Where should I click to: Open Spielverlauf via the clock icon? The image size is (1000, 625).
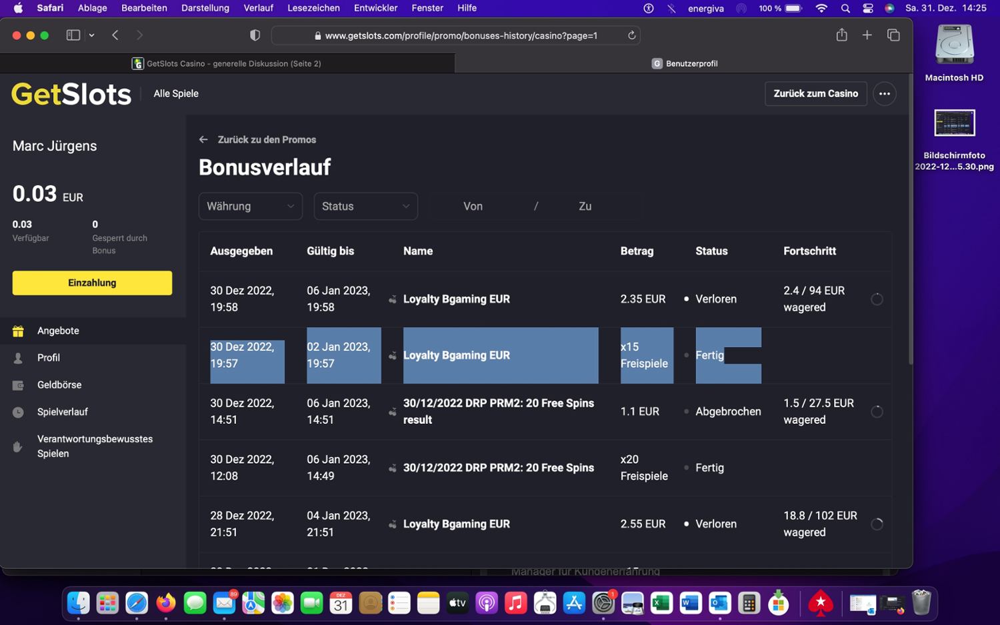click(x=18, y=412)
